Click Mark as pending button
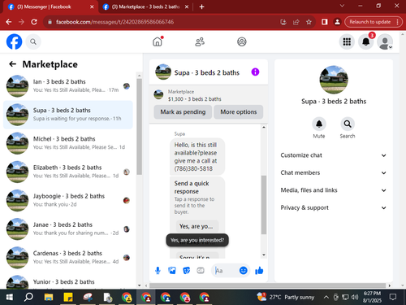The height and width of the screenshot is (305, 406). pos(183,112)
